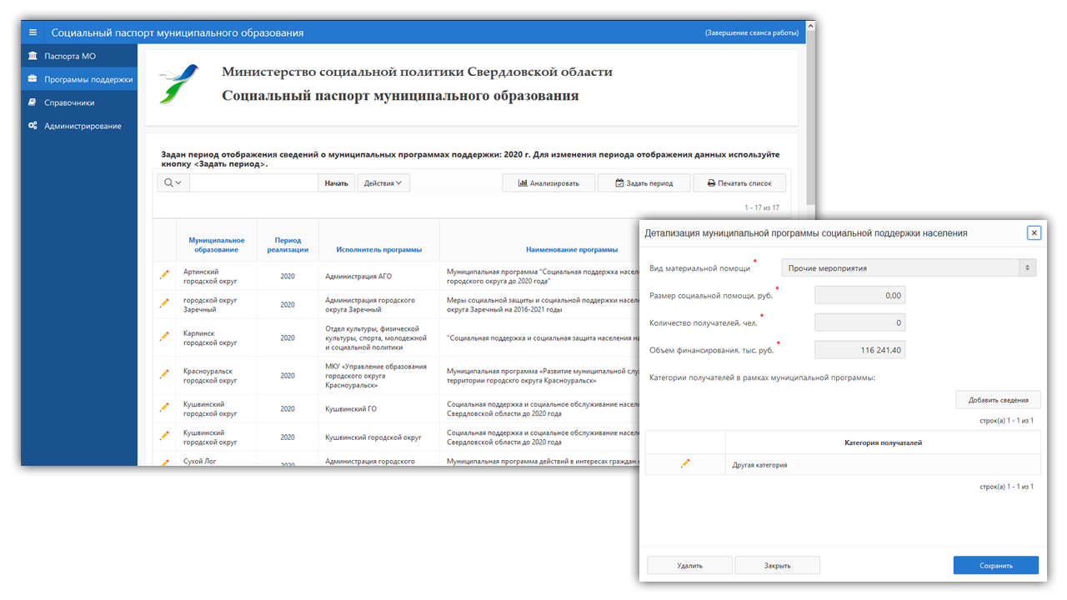
Task: Click the Задать период button
Action: pyautogui.click(x=644, y=182)
